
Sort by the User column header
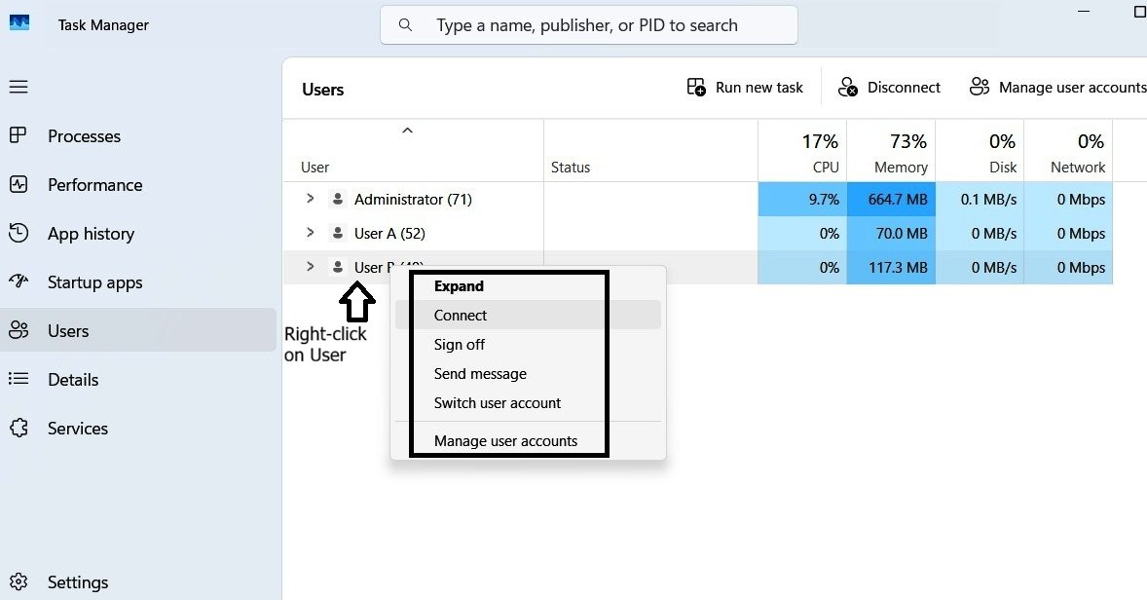(x=413, y=151)
